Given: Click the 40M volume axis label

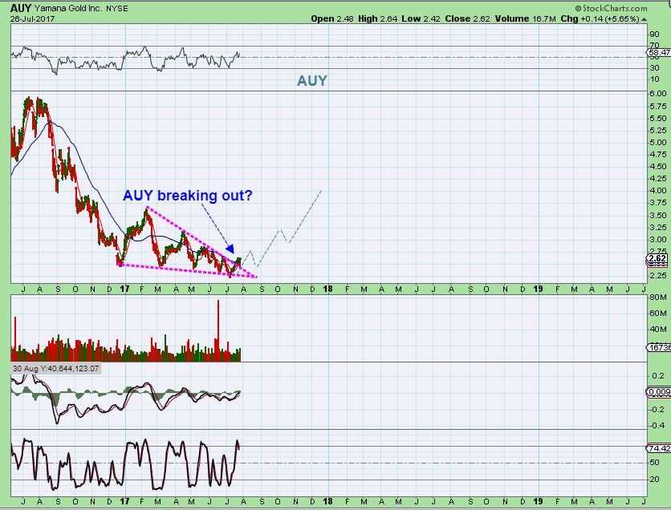Looking at the screenshot, I should pos(658,329).
